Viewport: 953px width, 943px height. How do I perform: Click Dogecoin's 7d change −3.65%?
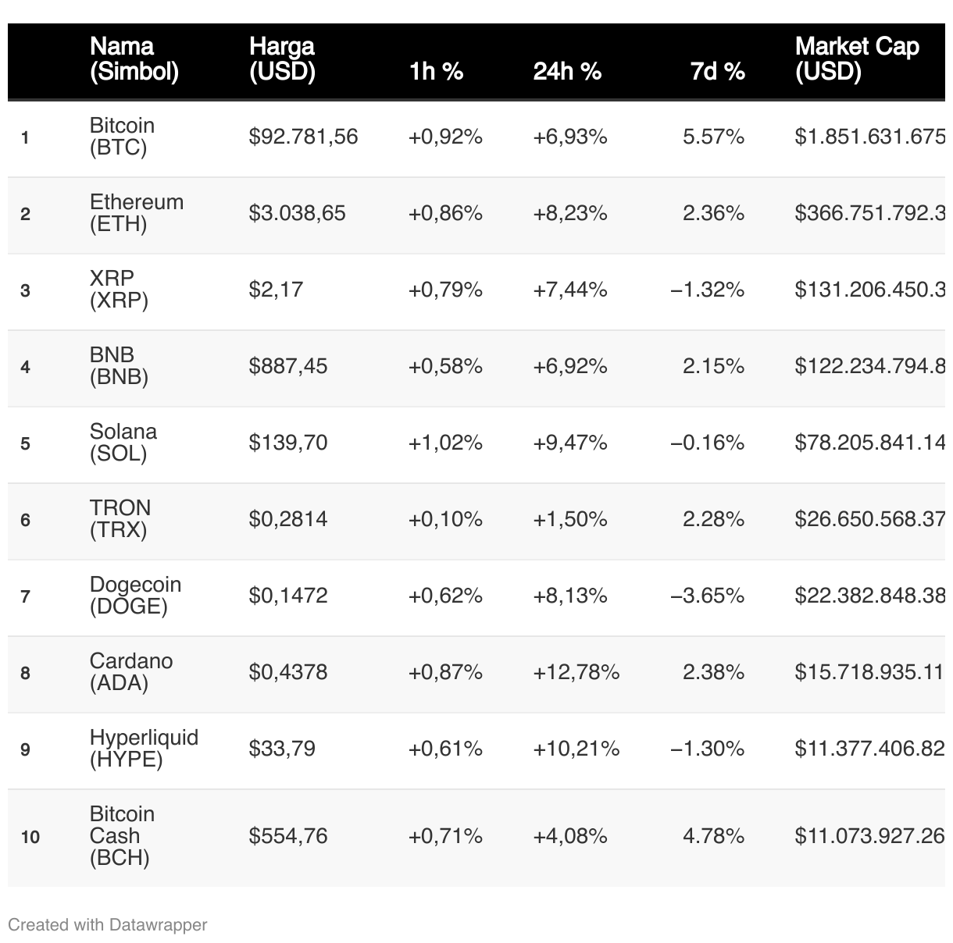click(x=707, y=596)
